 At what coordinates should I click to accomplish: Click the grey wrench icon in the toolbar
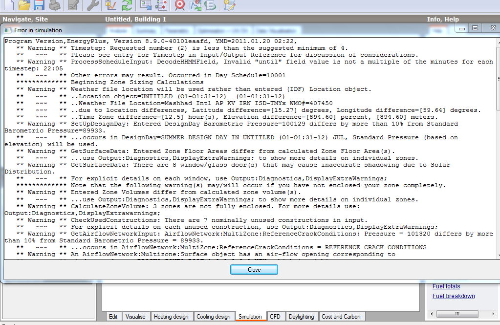click(93, 4)
